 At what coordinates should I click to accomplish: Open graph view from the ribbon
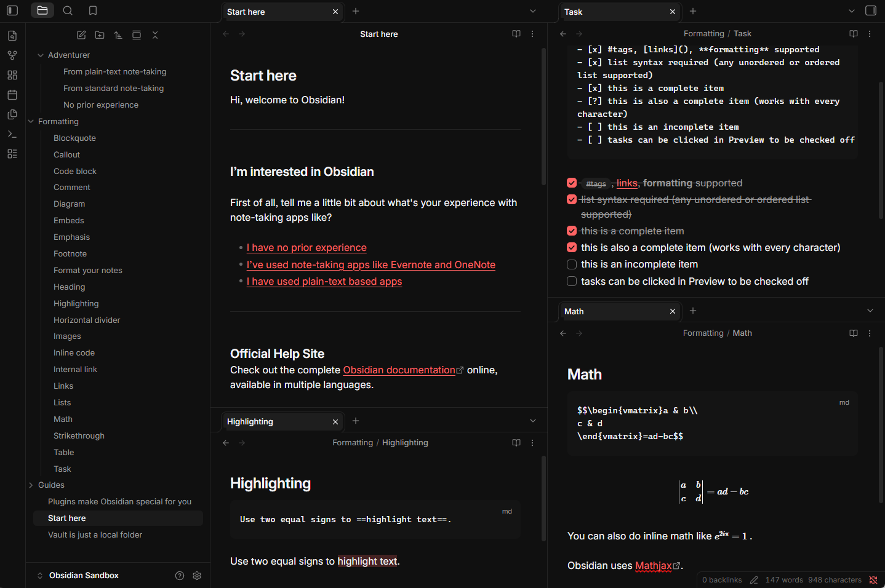(12, 55)
